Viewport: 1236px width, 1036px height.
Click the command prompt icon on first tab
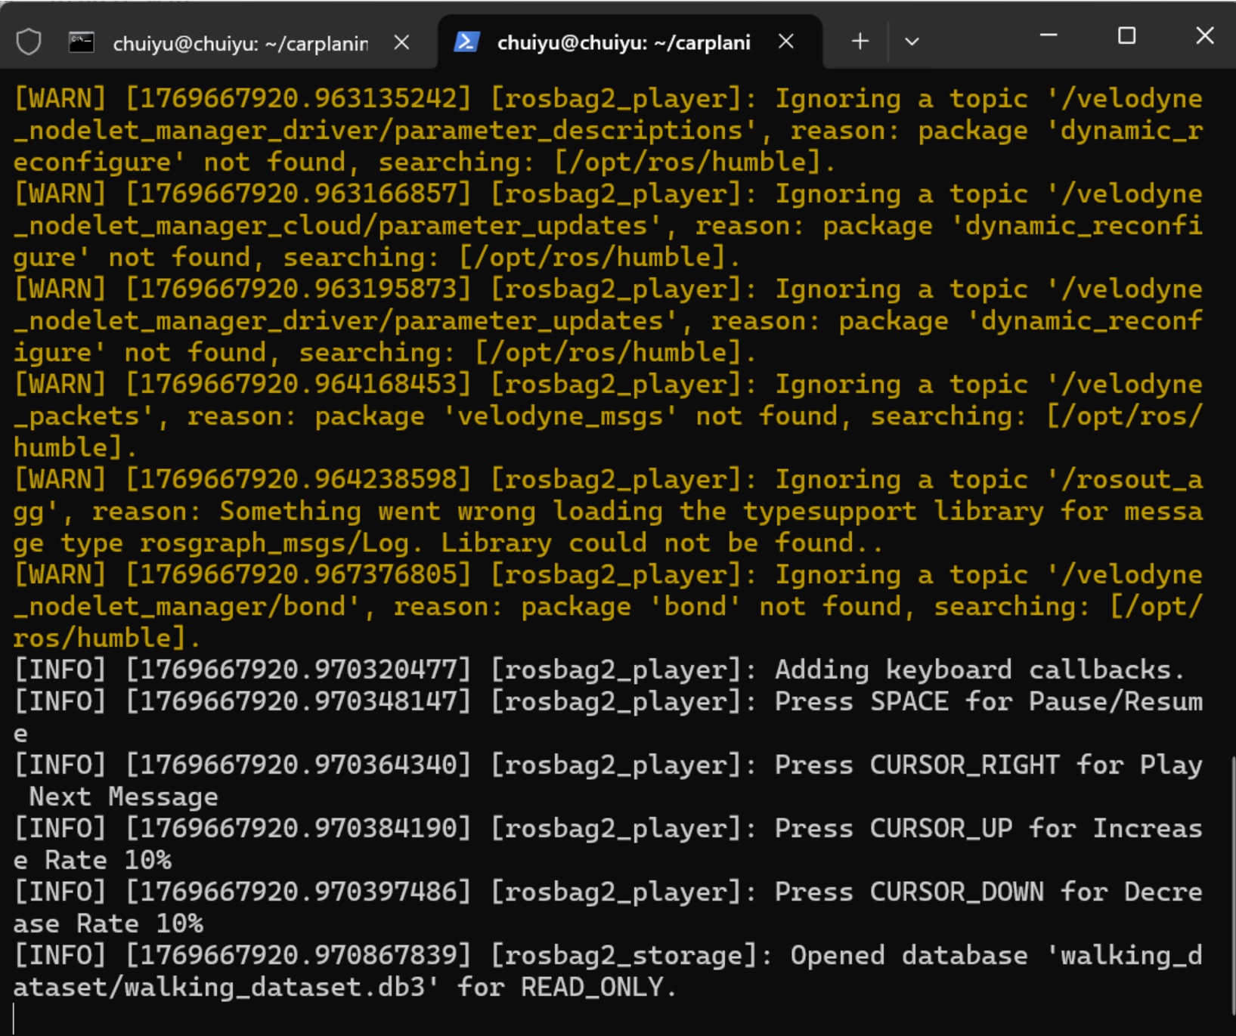point(82,42)
